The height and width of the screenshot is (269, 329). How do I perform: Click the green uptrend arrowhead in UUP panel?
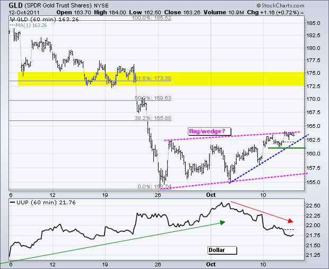tap(222, 222)
